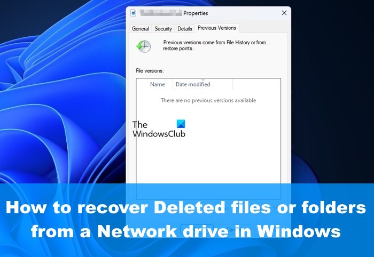Click the 'File versions:' label

coord(150,71)
